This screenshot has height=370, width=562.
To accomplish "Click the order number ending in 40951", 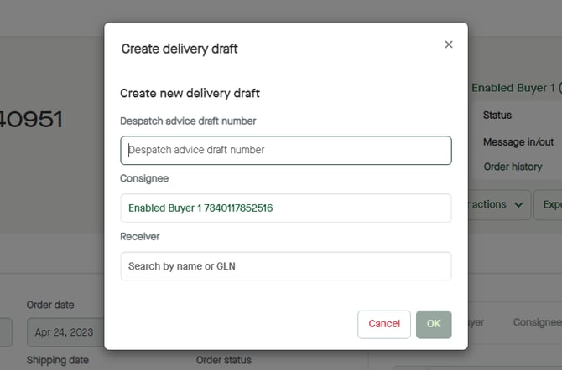I will coord(31,120).
